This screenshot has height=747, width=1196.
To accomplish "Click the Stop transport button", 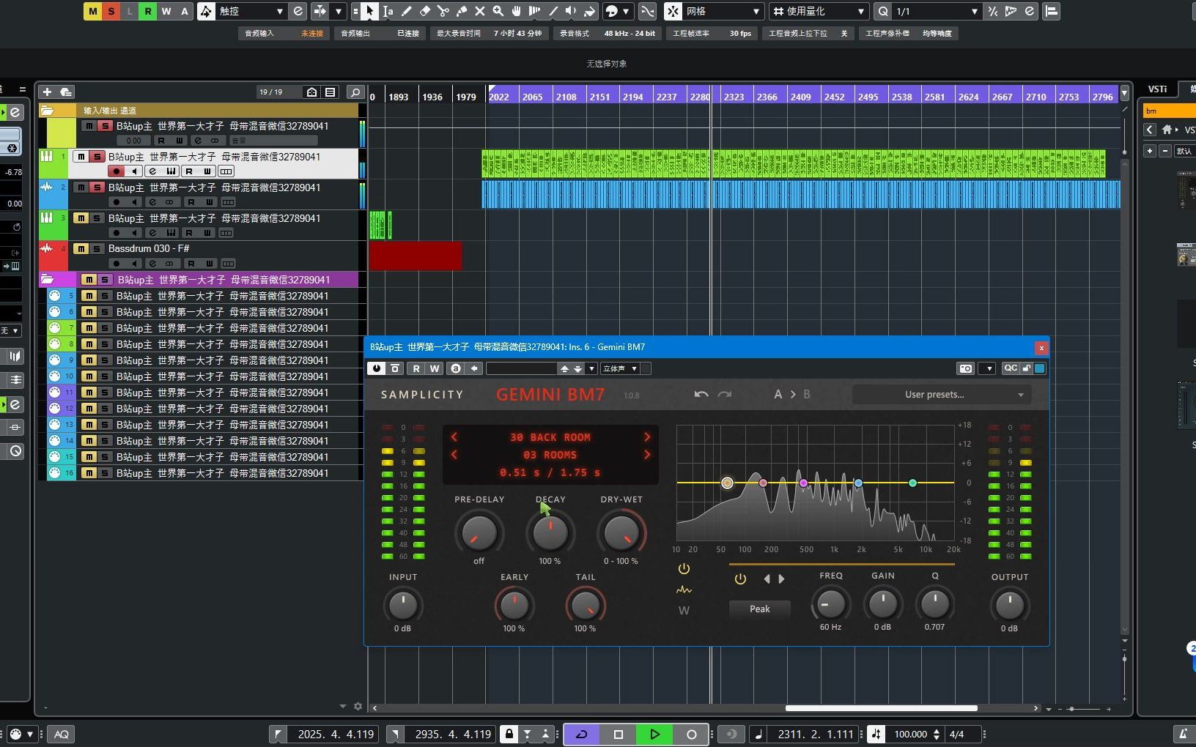I will (x=619, y=734).
